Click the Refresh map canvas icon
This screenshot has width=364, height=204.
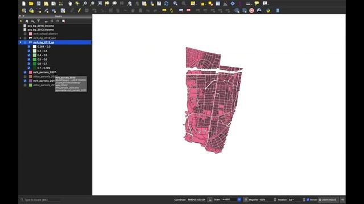pos(167,3)
